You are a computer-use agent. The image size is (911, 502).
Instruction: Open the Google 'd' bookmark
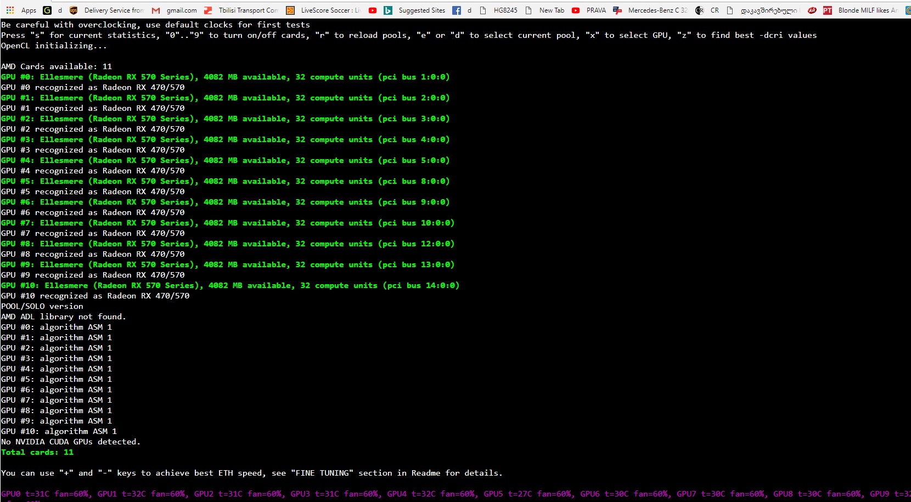pyautogui.click(x=52, y=10)
